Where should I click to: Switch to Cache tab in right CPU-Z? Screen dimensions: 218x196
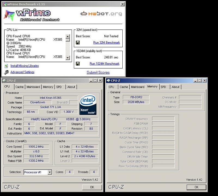124,87
